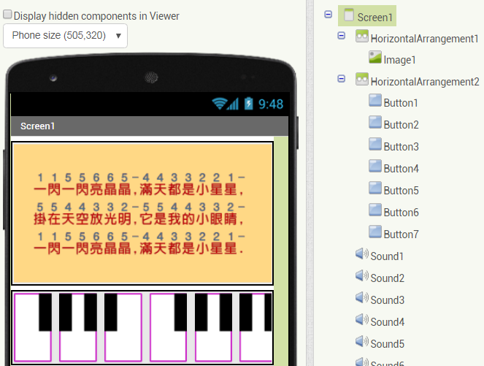This screenshot has width=484, height=366.
Task: Click the signal strength icon in phone
Action: coord(233,104)
